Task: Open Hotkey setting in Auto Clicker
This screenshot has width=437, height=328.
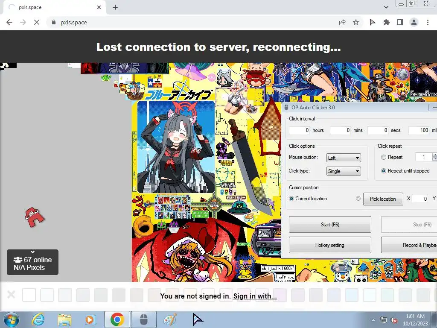Action: click(x=330, y=245)
